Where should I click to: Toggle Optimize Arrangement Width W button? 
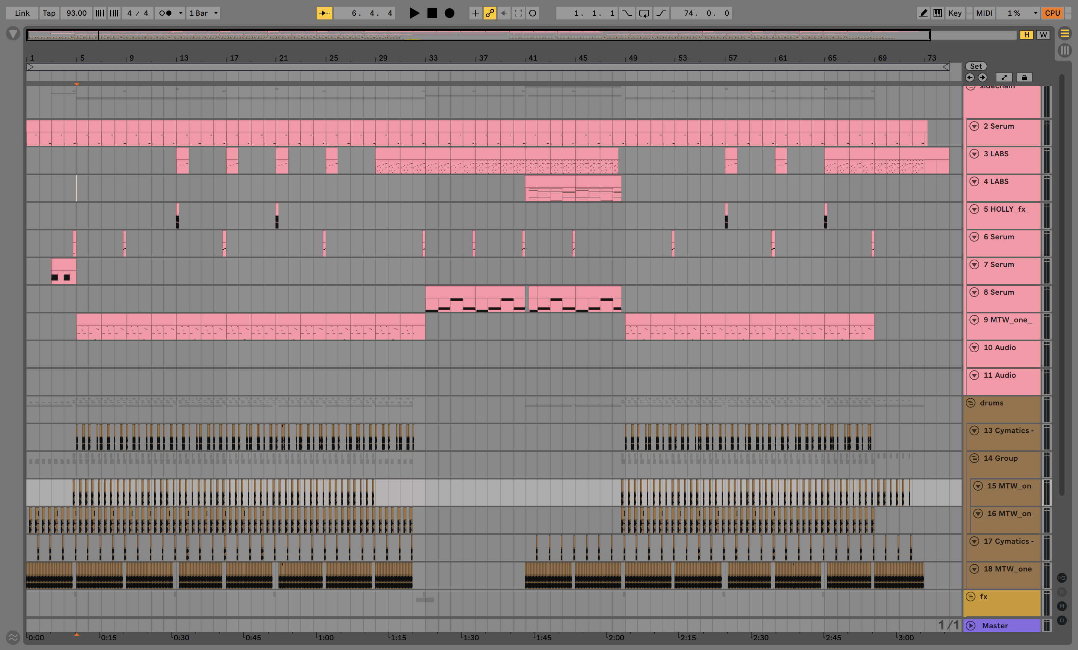[x=1044, y=34]
